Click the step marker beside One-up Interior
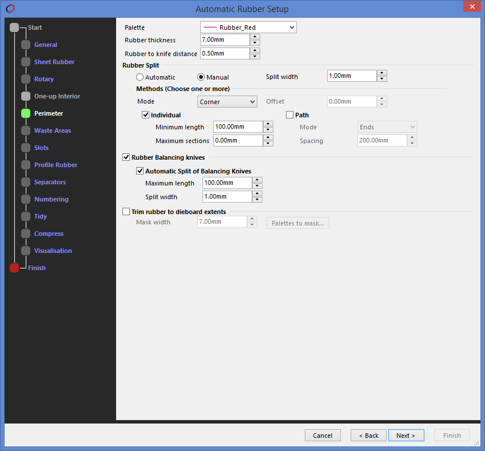 coord(26,96)
